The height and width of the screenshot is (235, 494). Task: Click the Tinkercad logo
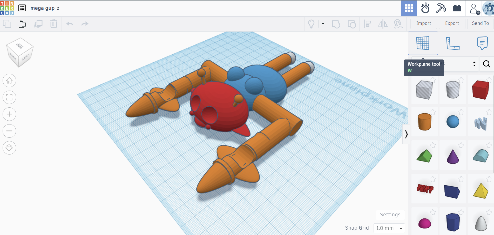click(x=7, y=8)
